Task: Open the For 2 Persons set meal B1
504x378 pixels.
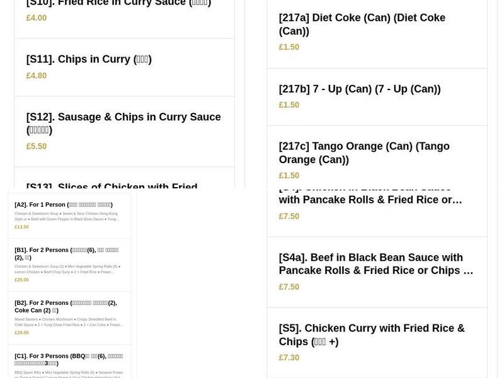Action: pyautogui.click(x=66, y=253)
